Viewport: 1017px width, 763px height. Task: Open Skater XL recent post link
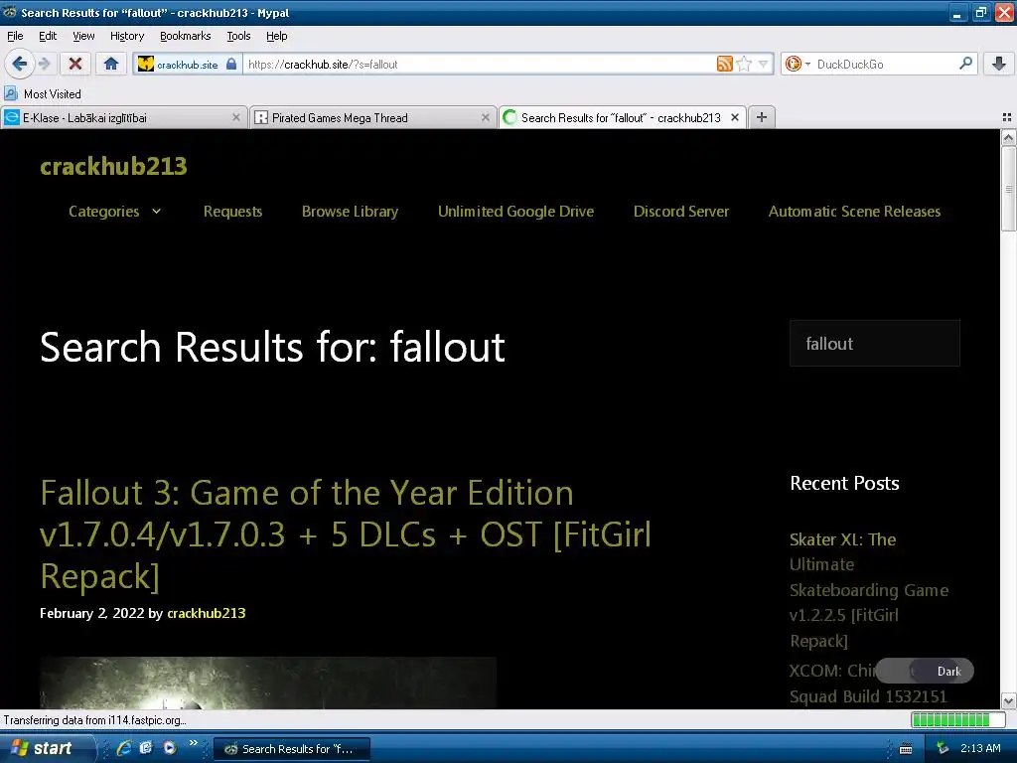868,590
